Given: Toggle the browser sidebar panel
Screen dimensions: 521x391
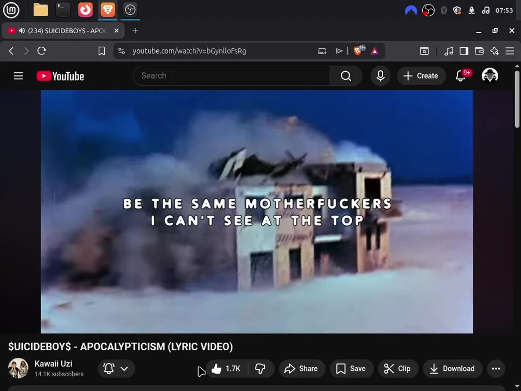Looking at the screenshot, I should (x=464, y=51).
